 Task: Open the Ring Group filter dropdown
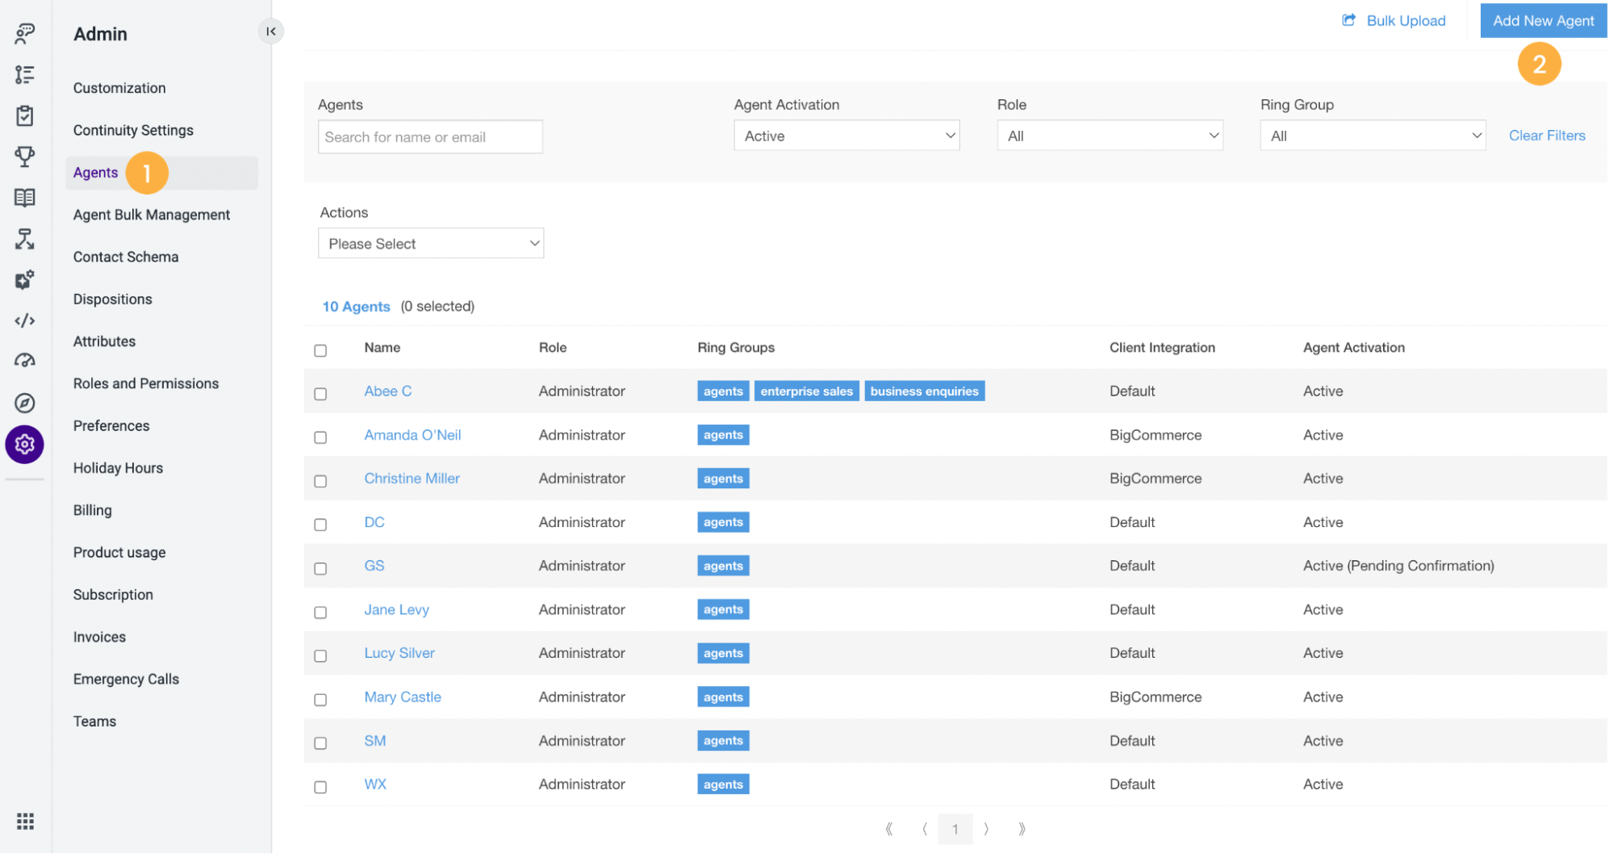[1373, 136]
